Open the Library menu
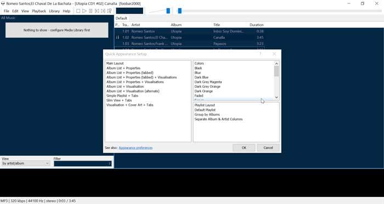The width and height of the screenshot is (384, 204). tap(54, 11)
